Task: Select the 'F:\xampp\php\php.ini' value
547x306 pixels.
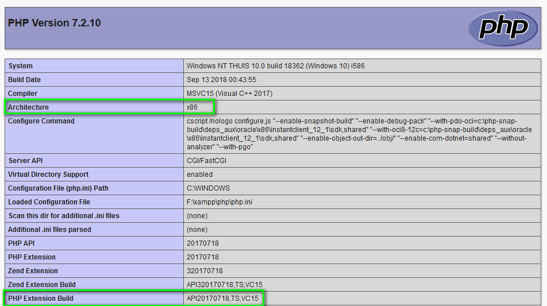Action: click(219, 202)
